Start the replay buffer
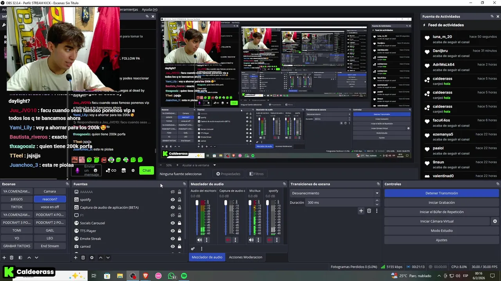 point(442,212)
